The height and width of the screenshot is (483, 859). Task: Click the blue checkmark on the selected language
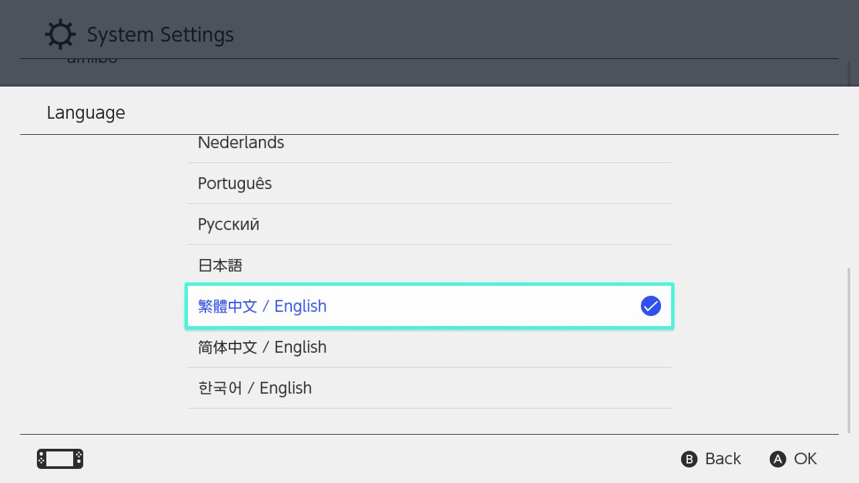(650, 306)
